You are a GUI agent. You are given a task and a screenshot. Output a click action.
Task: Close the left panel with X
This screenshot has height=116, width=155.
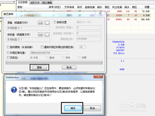click(x=14, y=2)
